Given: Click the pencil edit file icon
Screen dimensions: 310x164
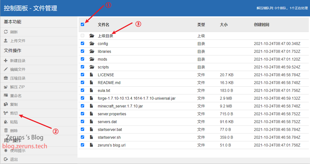Looking at the screenshot, I should 6,69.
